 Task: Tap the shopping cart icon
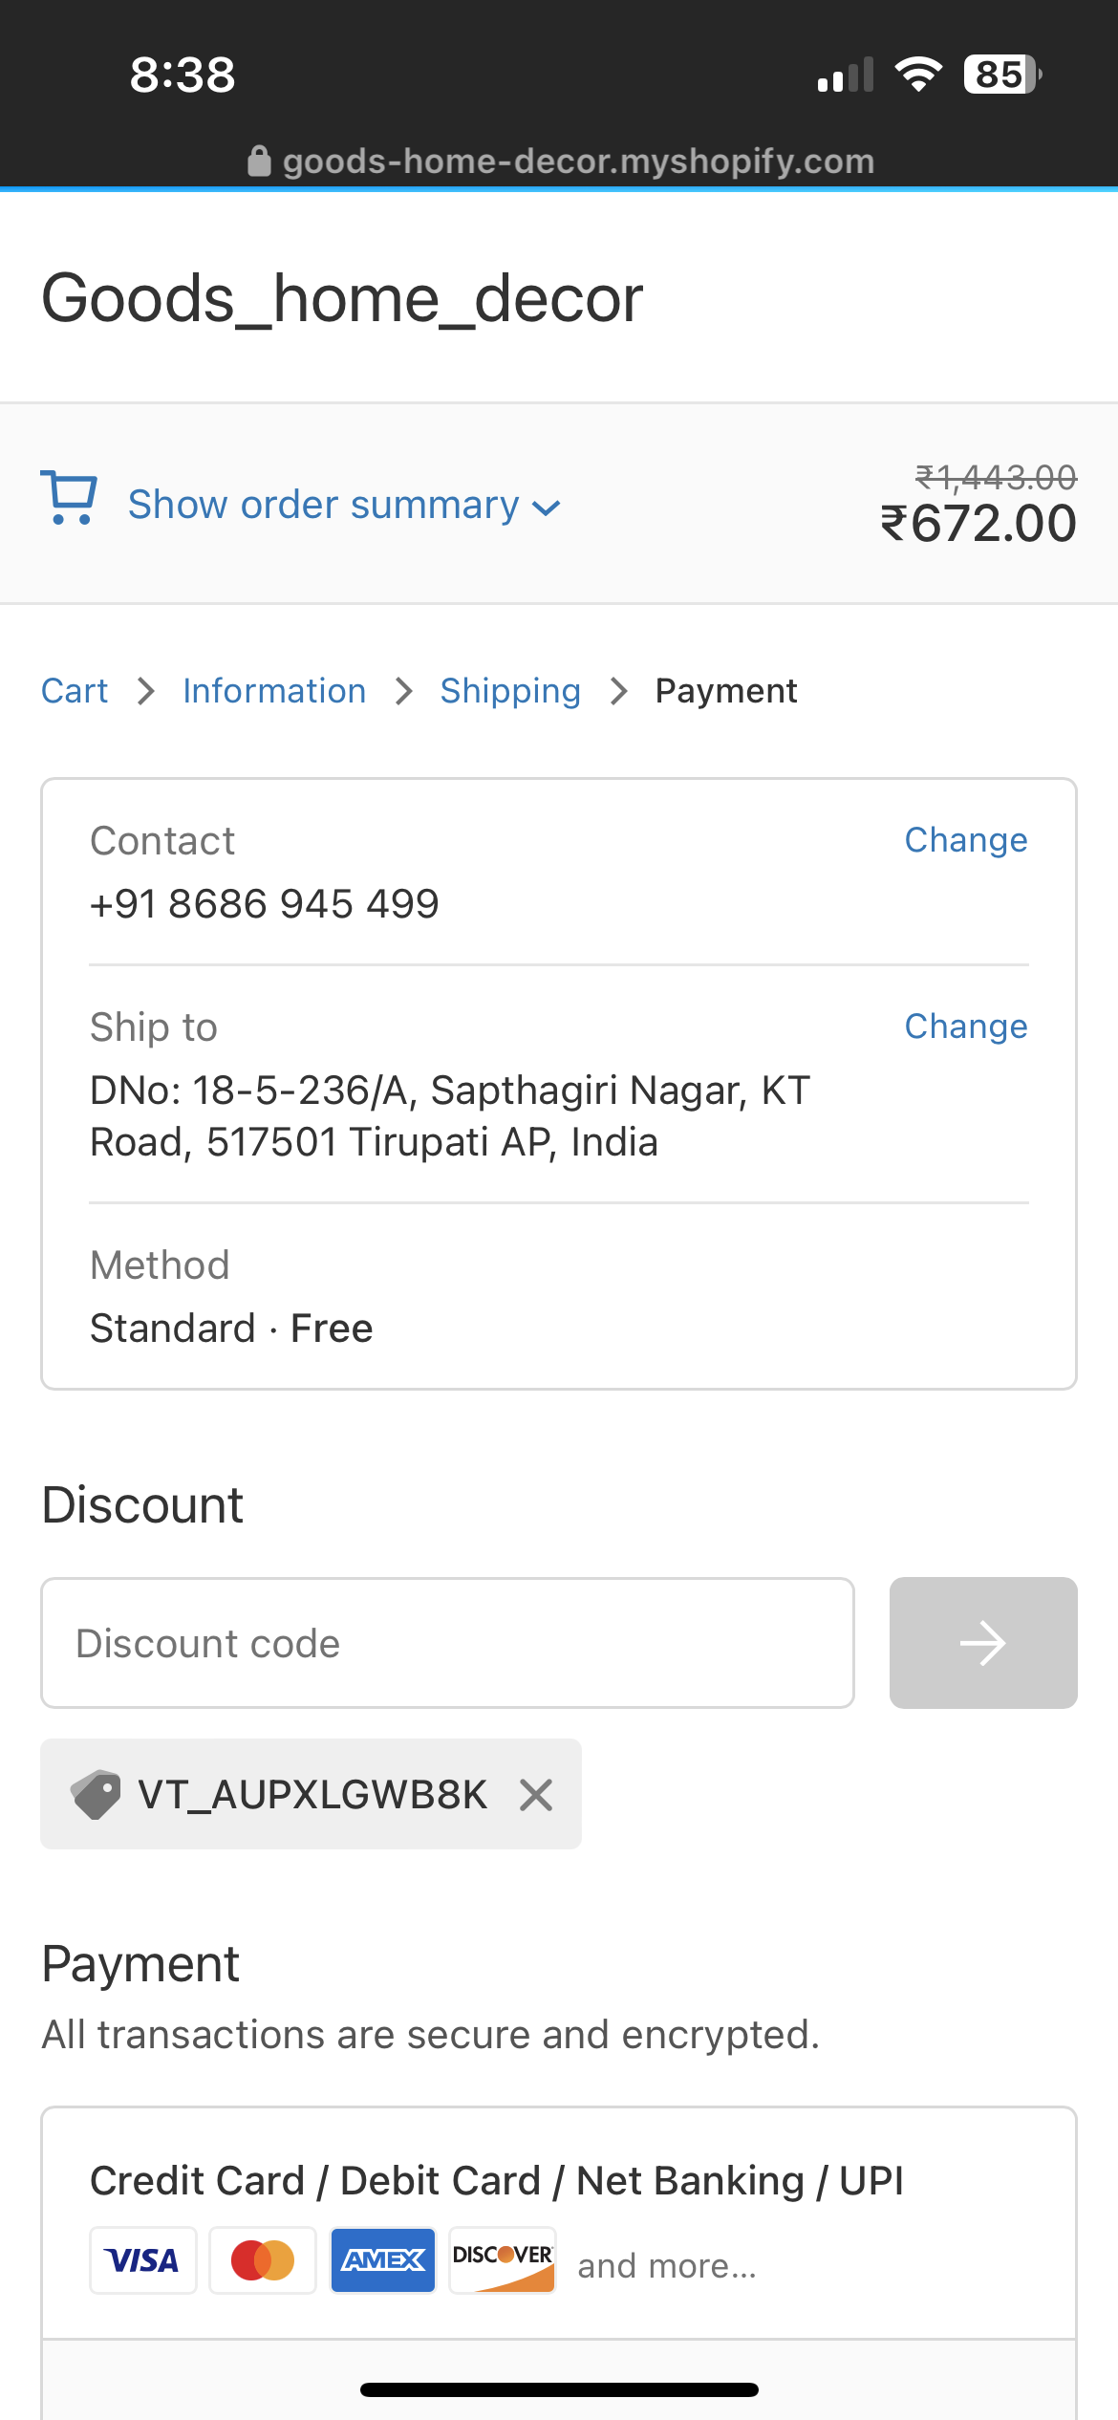(x=69, y=498)
